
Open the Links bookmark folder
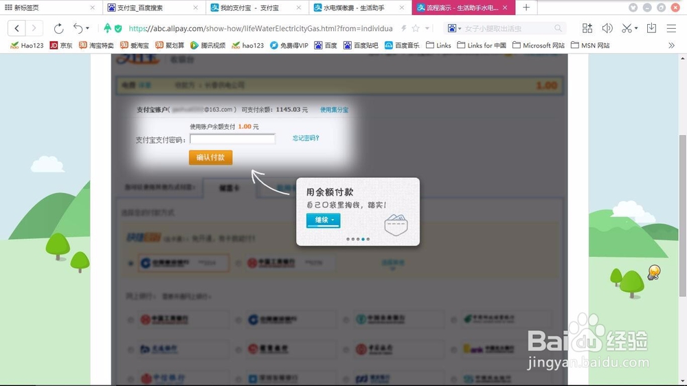(x=438, y=45)
